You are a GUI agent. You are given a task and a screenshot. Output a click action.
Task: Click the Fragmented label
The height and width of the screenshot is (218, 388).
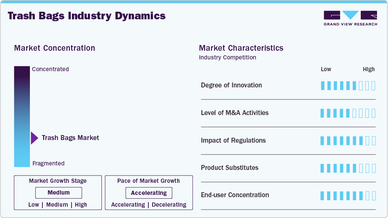click(x=48, y=163)
